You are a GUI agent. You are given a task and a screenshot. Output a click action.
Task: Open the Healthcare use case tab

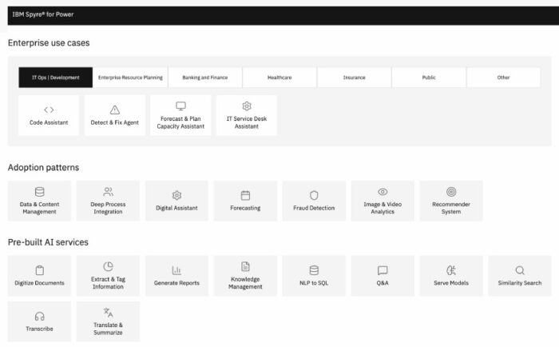point(279,78)
